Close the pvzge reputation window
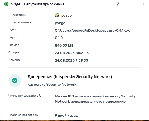 click(143, 4)
